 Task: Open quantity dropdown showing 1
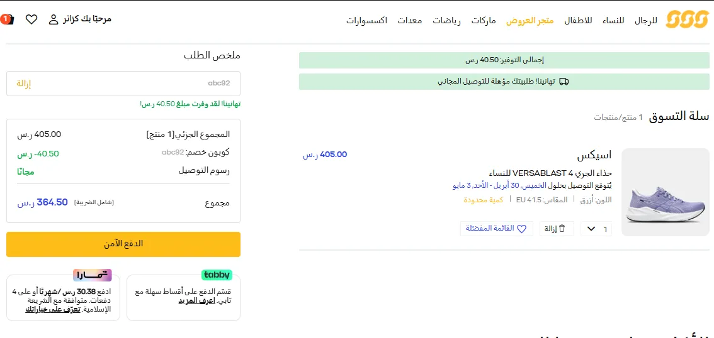tap(596, 229)
